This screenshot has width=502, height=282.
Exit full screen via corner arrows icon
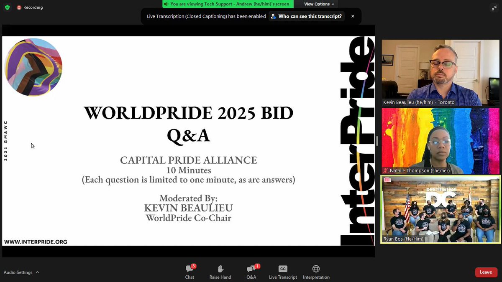pyautogui.click(x=494, y=8)
